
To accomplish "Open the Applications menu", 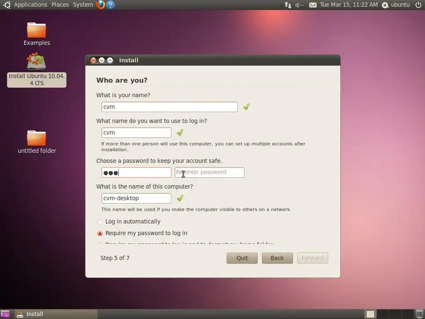I will point(30,5).
